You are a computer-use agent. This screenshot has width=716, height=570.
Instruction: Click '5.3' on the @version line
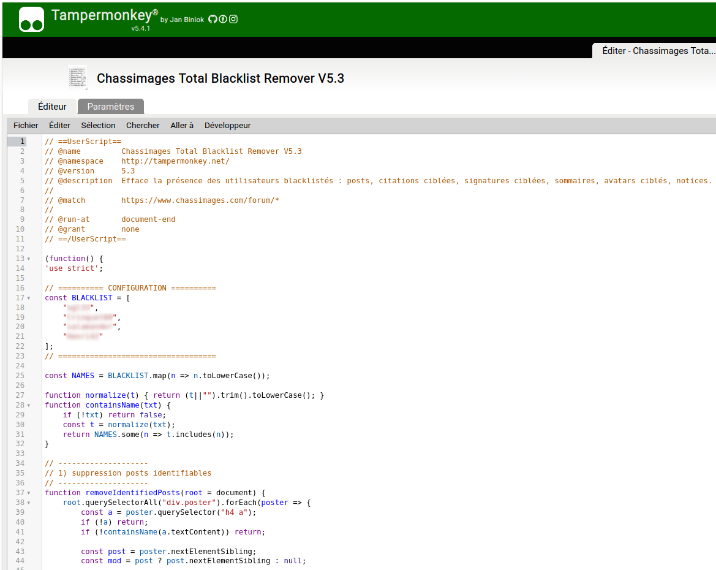[x=128, y=171]
